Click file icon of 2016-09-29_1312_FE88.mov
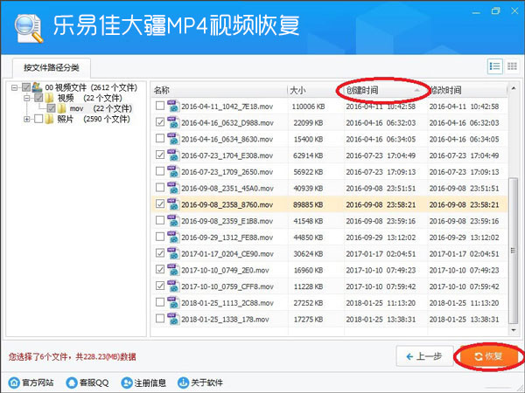 coord(173,237)
